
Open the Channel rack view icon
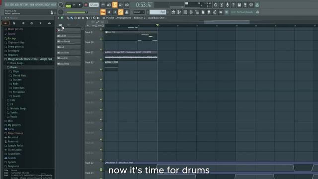pos(185,12)
